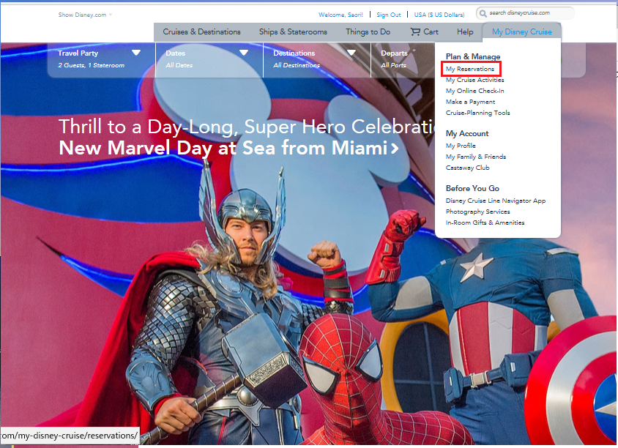Open the Cart menu item
618x448 pixels.
click(x=424, y=31)
